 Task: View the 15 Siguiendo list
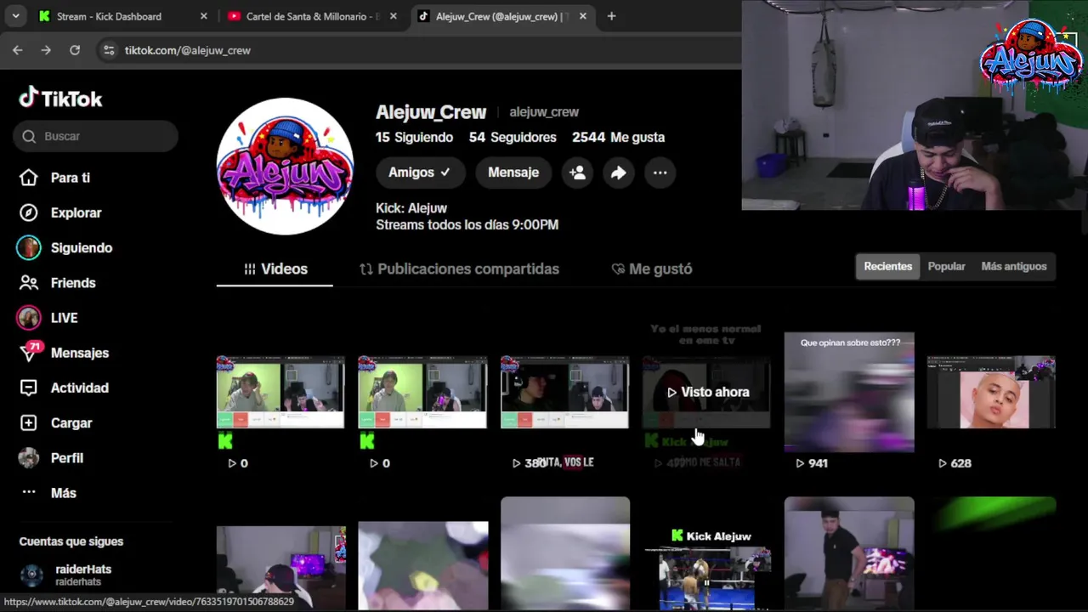pyautogui.click(x=414, y=137)
